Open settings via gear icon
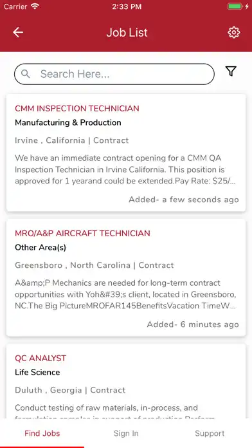Screen dimensions: 252x448 234,32
